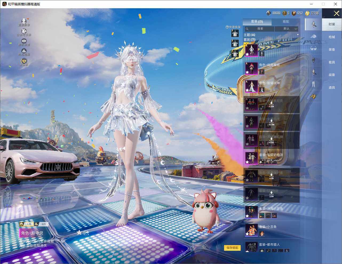This screenshot has width=342, height=264.
Task: Download the 4.13M outfit
Action: [x=271, y=176]
